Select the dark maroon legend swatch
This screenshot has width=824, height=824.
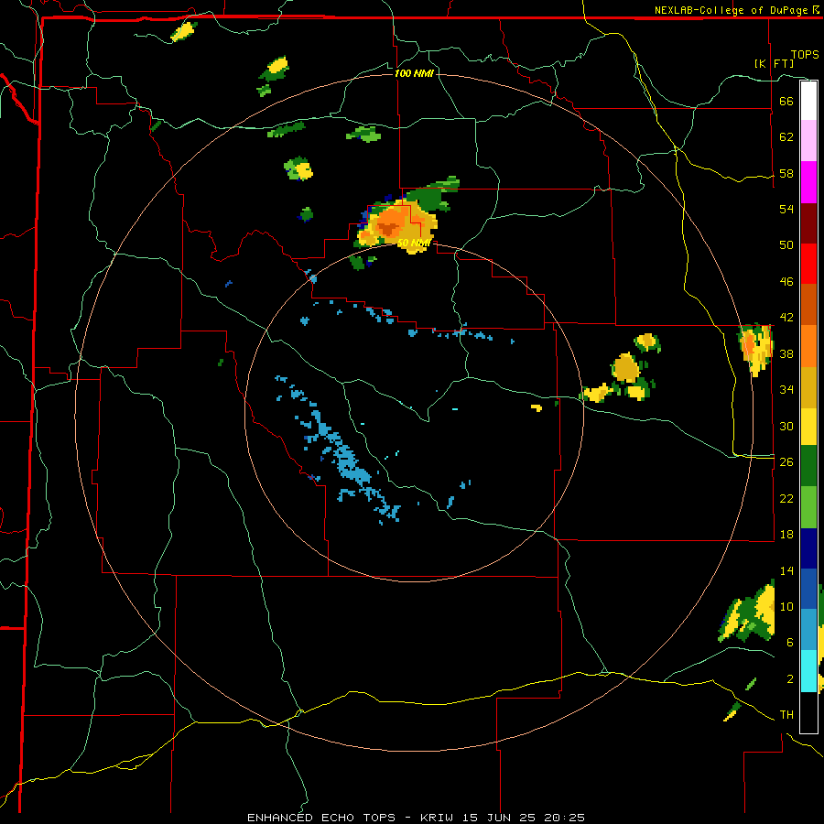[x=808, y=223]
